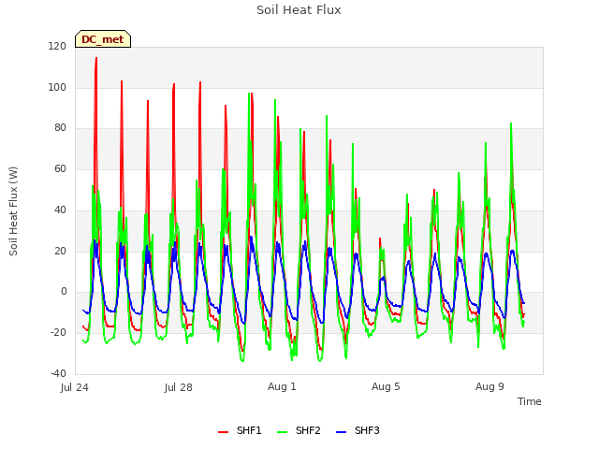Click the green SHF2 legend line marker
The height and width of the screenshot is (449, 599).
(x=282, y=431)
